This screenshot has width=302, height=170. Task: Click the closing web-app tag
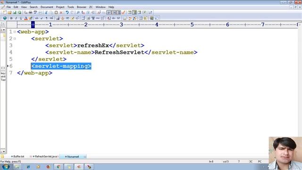tap(34, 73)
